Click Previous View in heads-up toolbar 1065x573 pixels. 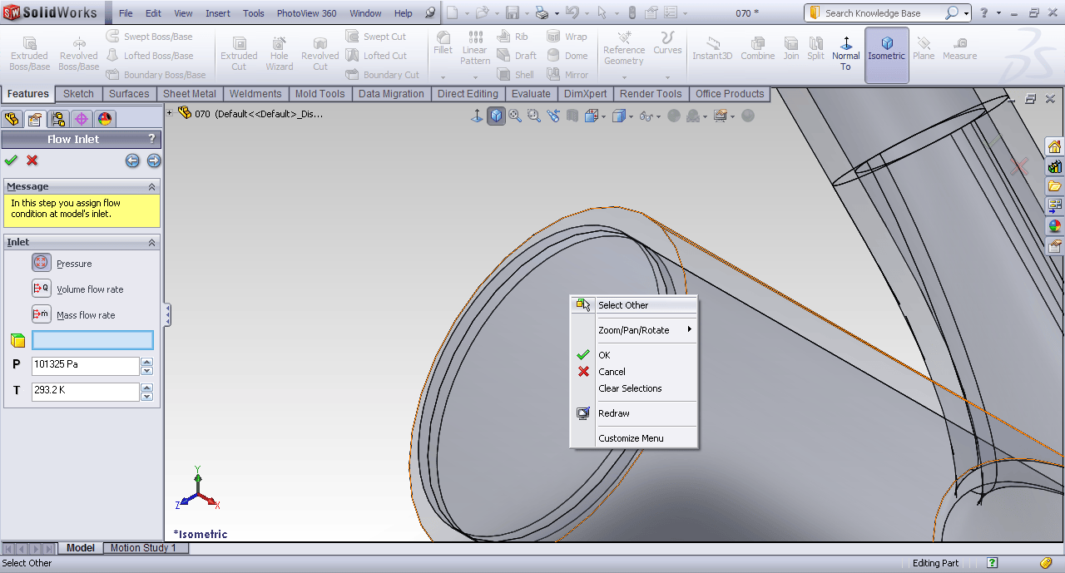(x=553, y=116)
